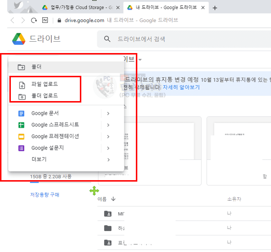Open the 자세히 알아보기 link

pyautogui.click(x=181, y=87)
